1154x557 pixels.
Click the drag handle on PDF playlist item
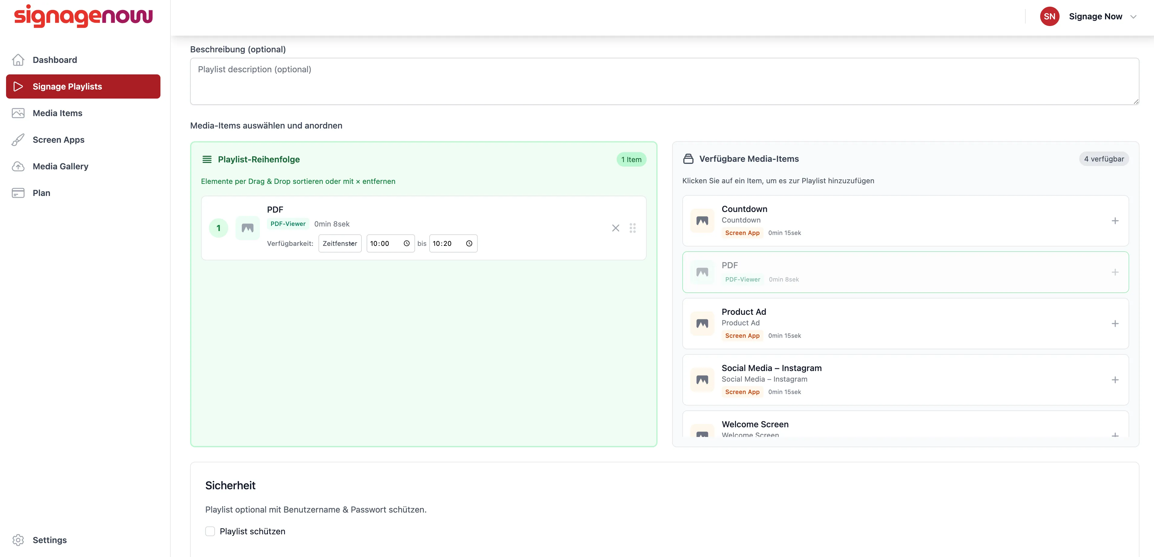pyautogui.click(x=632, y=228)
